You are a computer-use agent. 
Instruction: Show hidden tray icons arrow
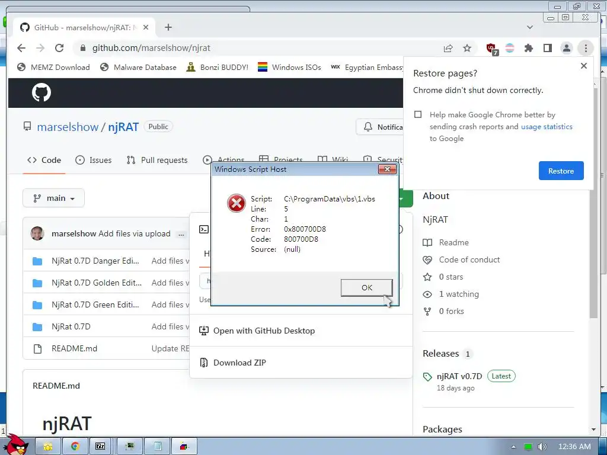point(513,447)
